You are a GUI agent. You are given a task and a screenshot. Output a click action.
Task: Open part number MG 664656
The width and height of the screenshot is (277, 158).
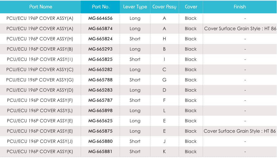coord(100,18)
